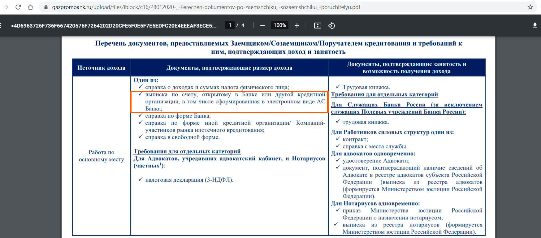Click 'справка в свободной форме' line
This screenshot has height=238, width=541.
182,137
